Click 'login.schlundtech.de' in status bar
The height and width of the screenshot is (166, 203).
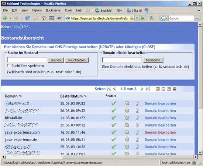[176, 163]
